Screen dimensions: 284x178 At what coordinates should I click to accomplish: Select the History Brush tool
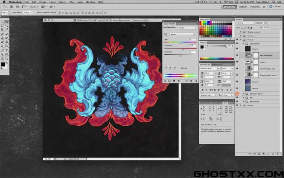click(x=6, y=38)
